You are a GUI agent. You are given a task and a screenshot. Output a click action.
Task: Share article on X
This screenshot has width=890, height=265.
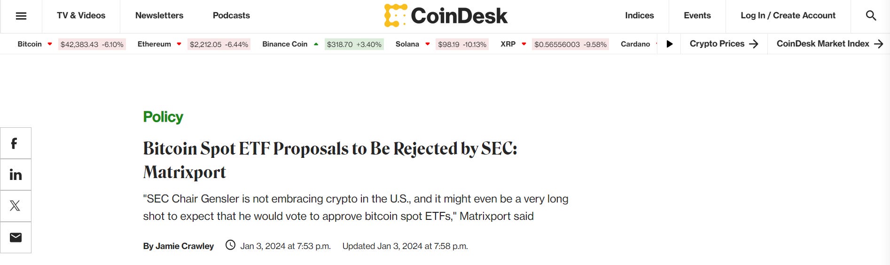(x=15, y=206)
